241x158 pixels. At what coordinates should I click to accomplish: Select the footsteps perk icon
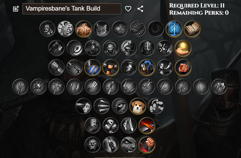[156, 106]
